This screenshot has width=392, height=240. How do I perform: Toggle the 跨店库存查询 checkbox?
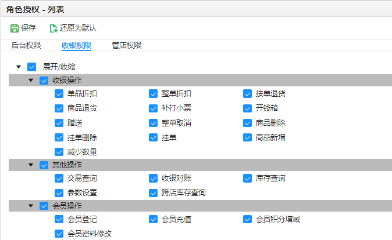[x=153, y=192]
